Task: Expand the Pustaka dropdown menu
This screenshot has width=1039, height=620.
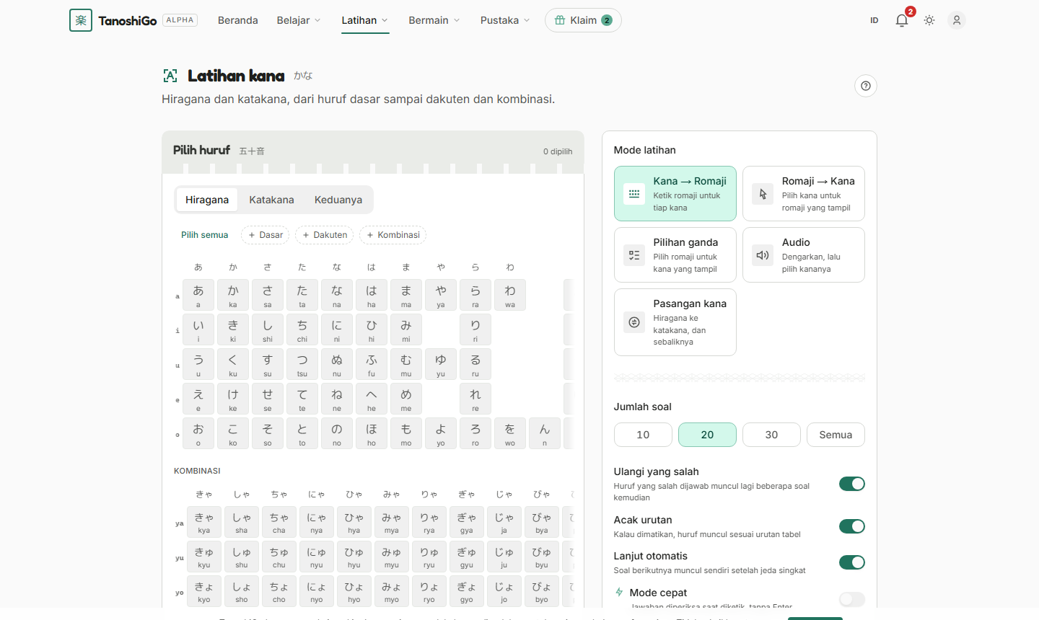Action: tap(505, 20)
